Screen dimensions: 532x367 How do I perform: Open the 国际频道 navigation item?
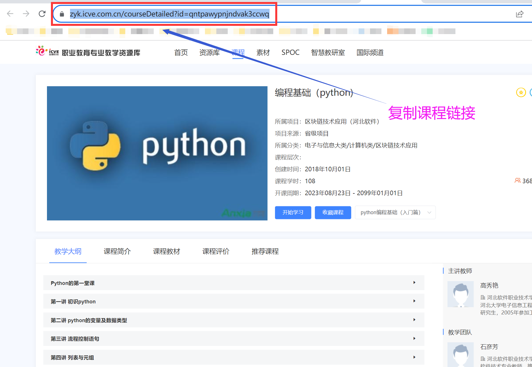[x=370, y=53]
